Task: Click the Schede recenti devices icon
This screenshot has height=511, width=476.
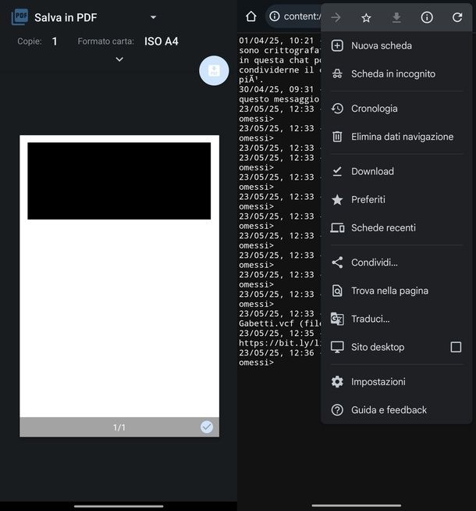Action: tap(337, 228)
